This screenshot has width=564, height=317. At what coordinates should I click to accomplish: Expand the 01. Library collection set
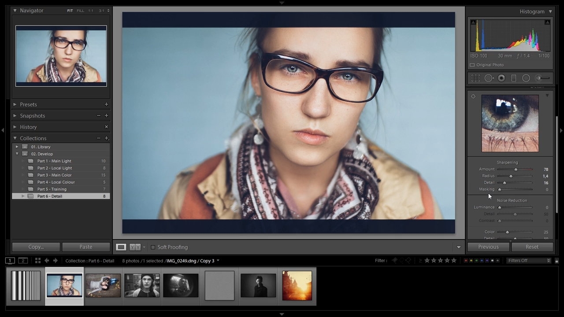point(17,147)
